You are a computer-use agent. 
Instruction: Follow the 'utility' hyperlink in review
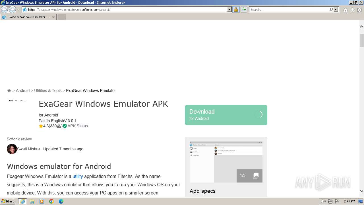coord(78,177)
